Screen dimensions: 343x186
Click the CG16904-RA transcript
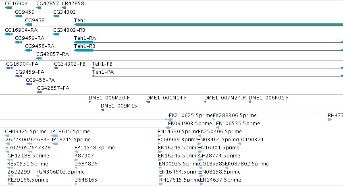coord(9,34)
